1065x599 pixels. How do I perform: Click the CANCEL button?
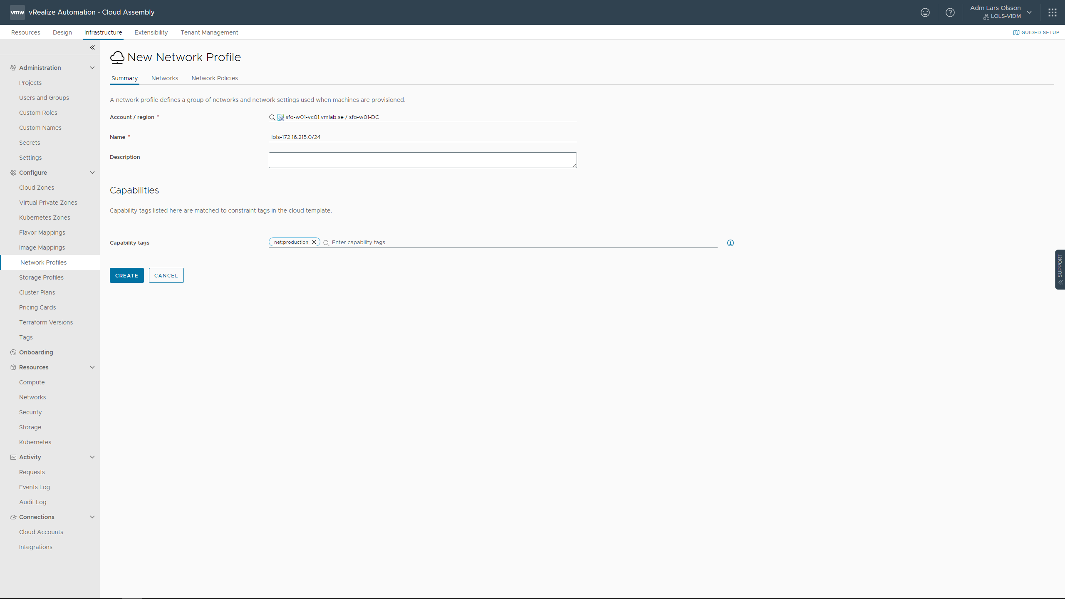166,275
